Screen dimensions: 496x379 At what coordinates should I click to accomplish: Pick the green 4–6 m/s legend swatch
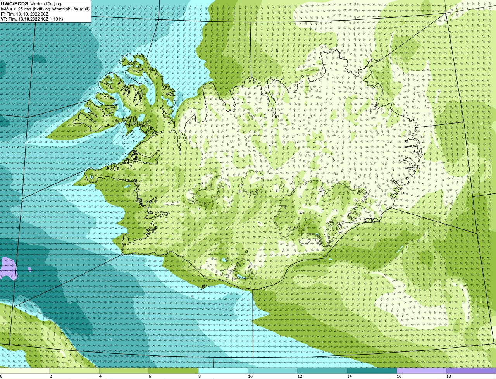click(x=124, y=370)
